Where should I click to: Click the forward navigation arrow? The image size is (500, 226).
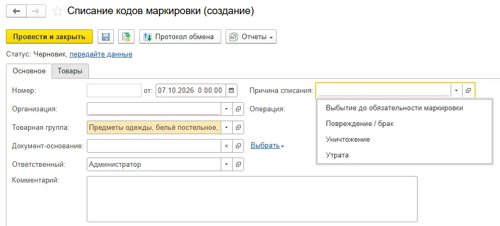point(36,11)
